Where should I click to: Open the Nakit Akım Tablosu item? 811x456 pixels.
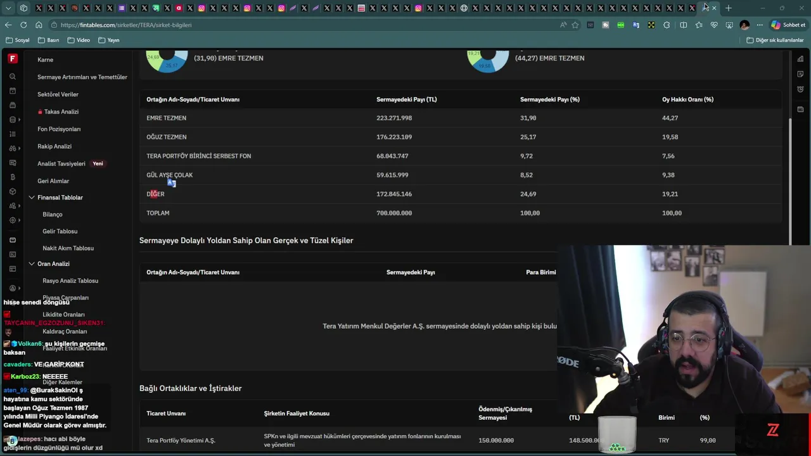[x=68, y=248]
